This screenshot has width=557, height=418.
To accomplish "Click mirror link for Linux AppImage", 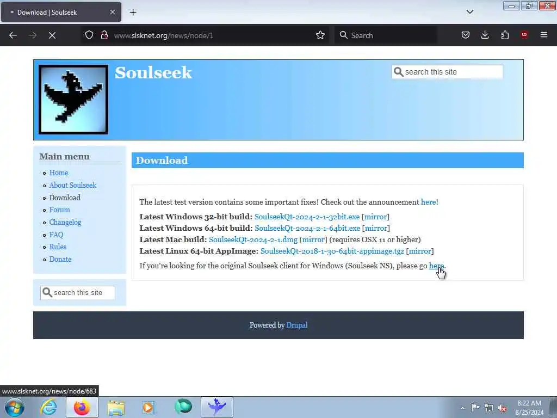I will tap(420, 251).
